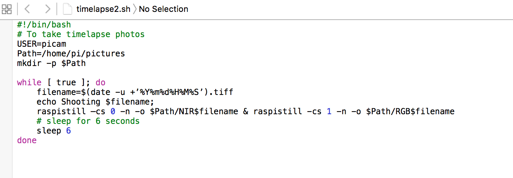Click the 'To take timelapse photos' comment
Viewport: 513px width, 178px height.
click(x=85, y=34)
